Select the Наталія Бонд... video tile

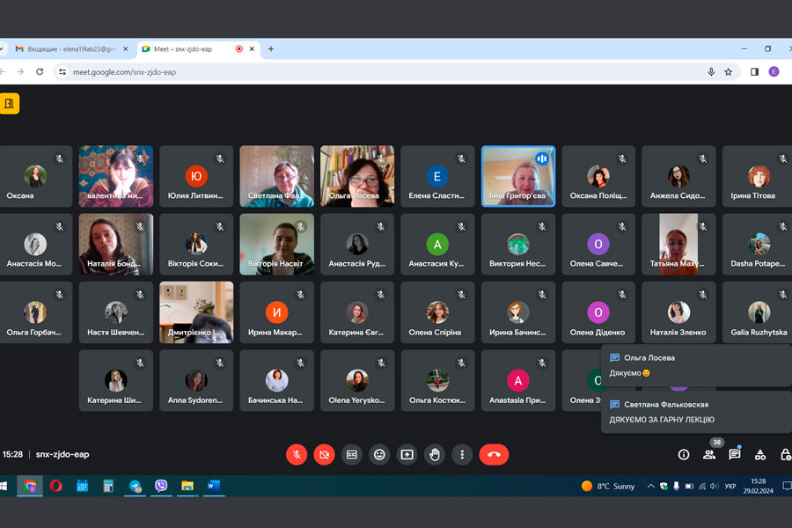click(116, 245)
